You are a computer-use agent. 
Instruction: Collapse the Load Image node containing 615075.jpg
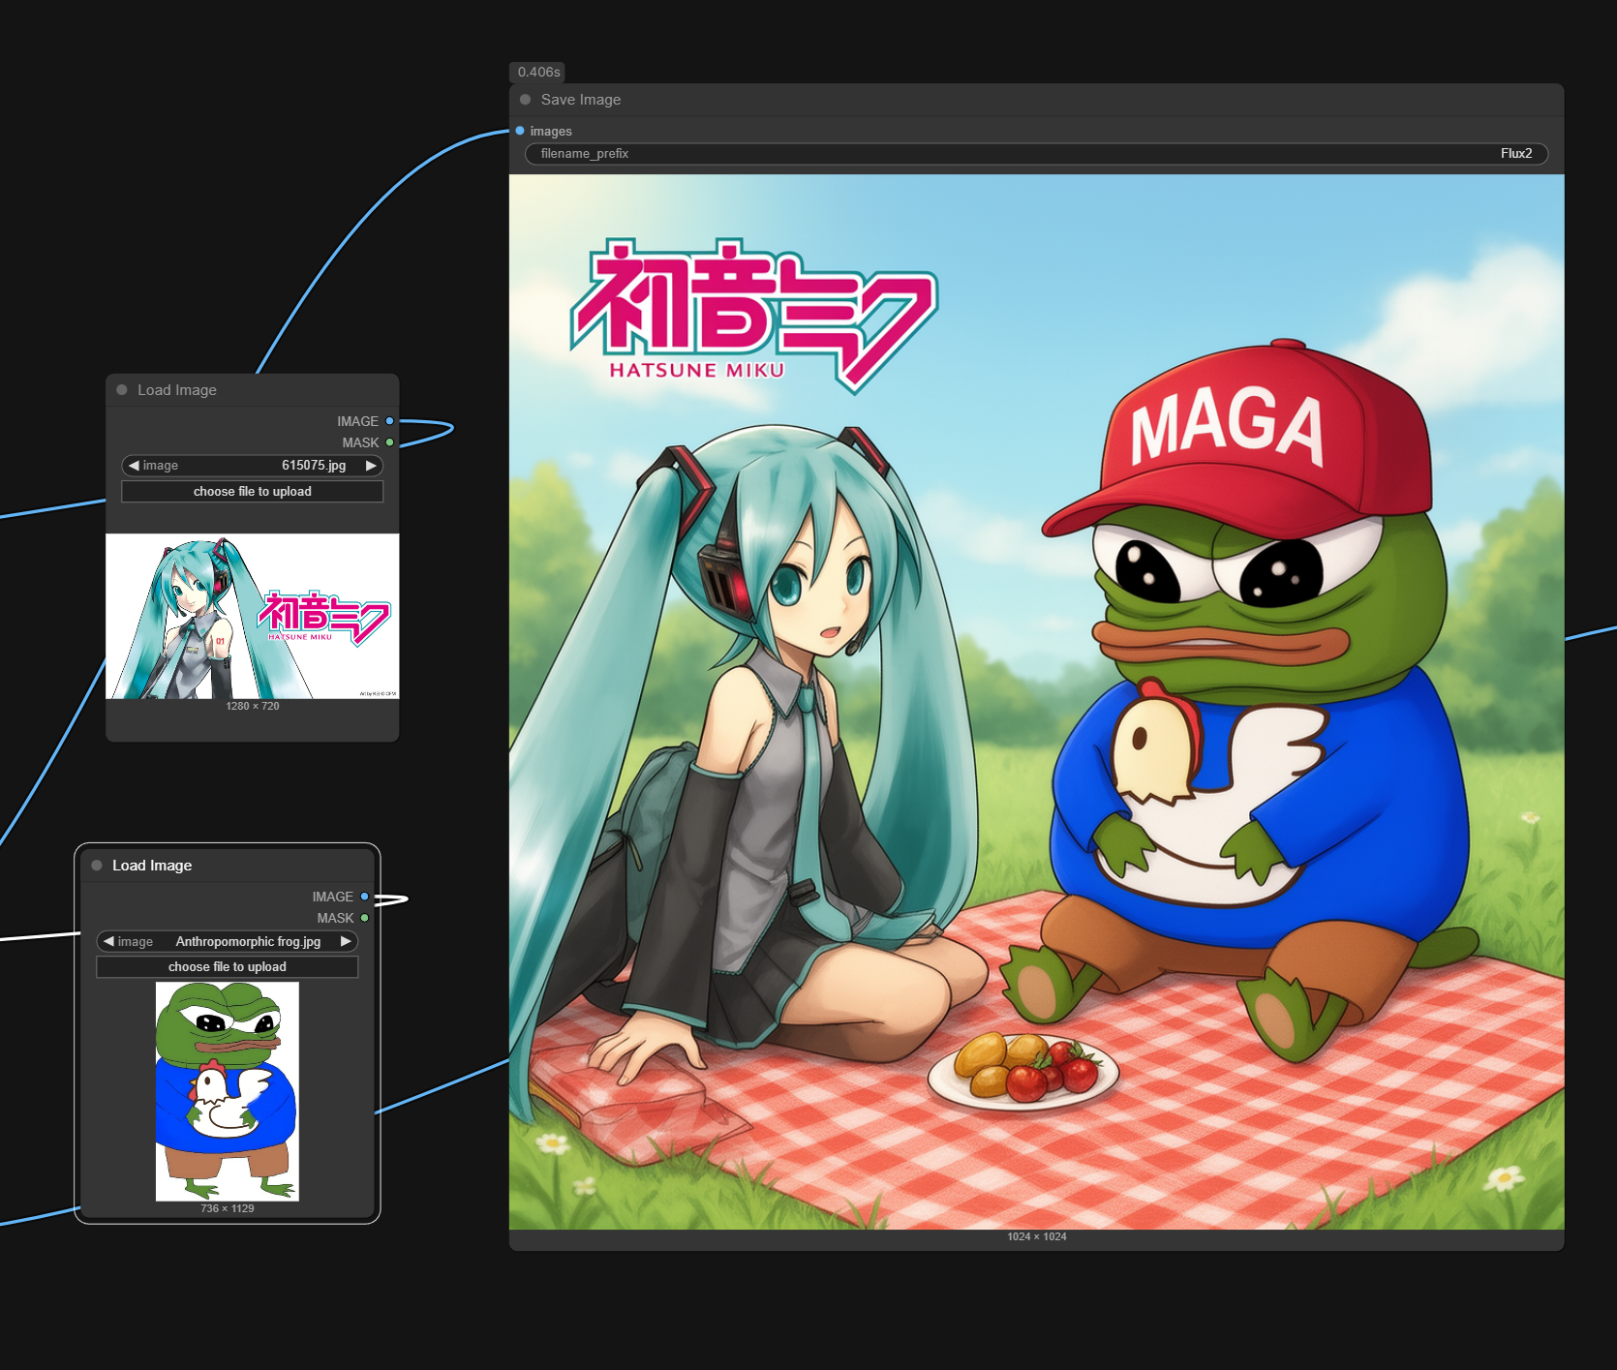(x=122, y=390)
